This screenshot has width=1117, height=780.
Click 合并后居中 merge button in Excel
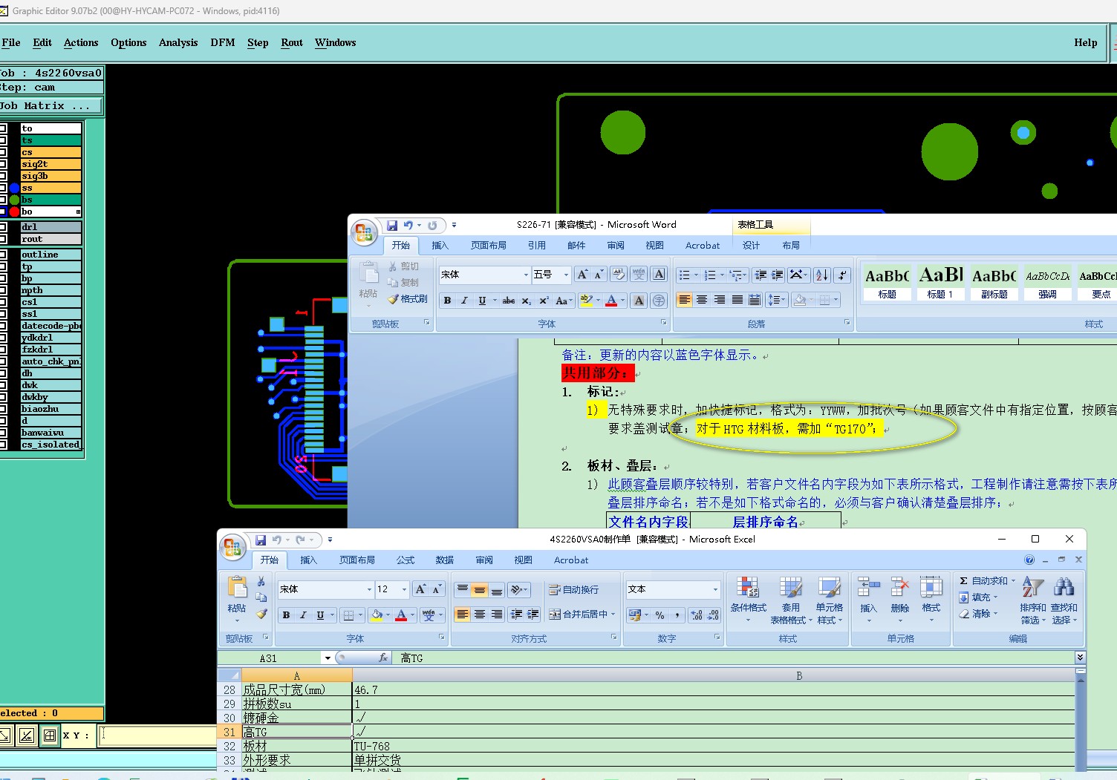tap(582, 615)
